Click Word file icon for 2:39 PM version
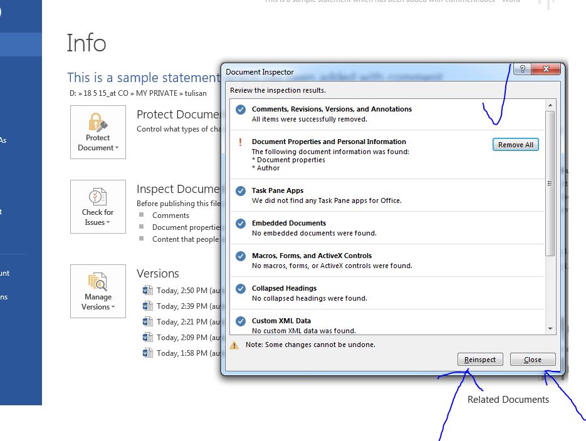This screenshot has width=586, height=441. [148, 306]
